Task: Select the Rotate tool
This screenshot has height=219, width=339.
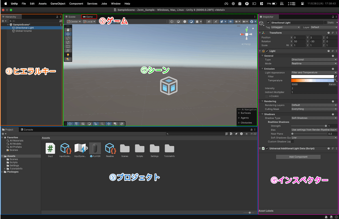Action: pos(68,38)
